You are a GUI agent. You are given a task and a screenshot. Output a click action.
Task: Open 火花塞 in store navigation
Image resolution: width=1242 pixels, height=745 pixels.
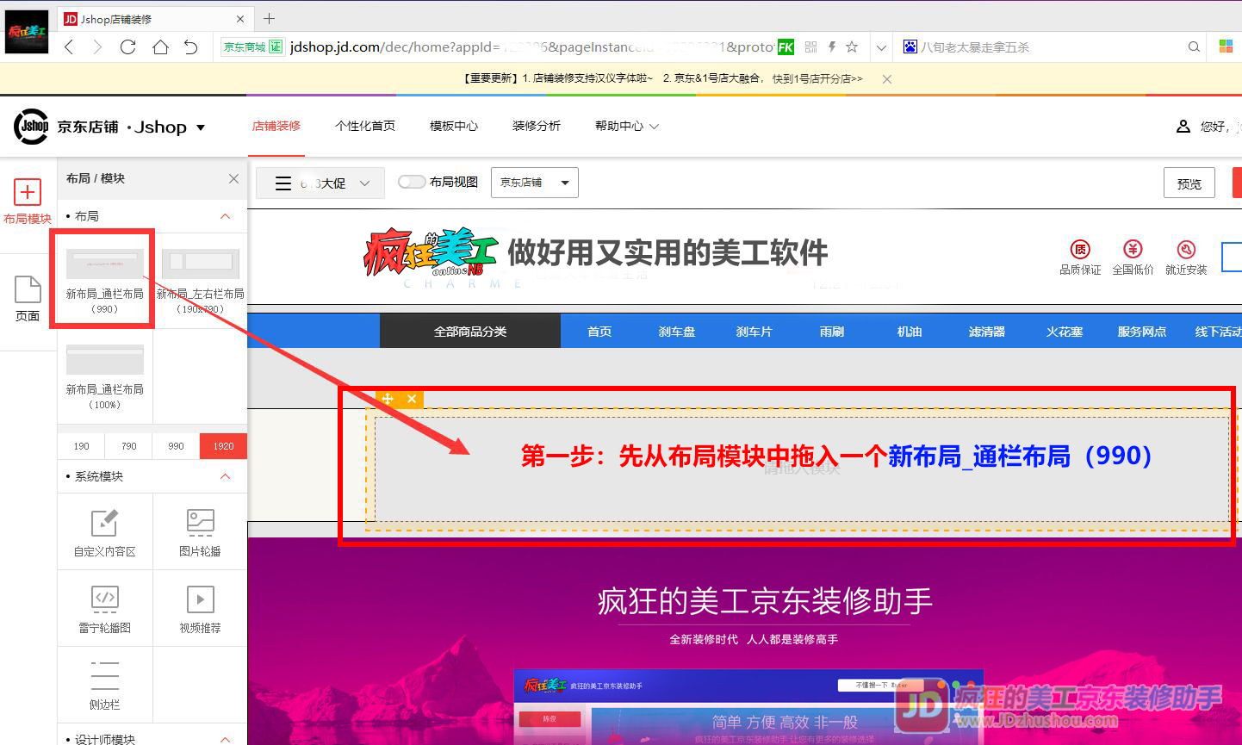point(1065,332)
